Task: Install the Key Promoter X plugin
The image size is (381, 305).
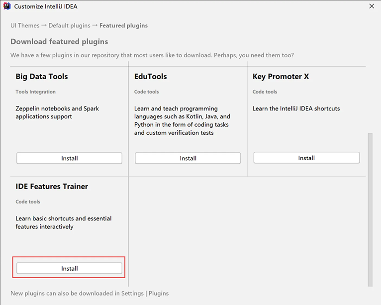Action: [x=306, y=158]
